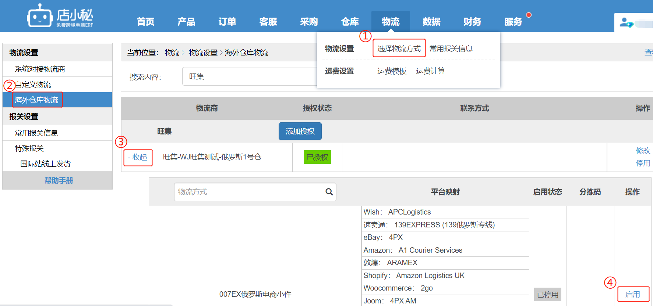This screenshot has height=306, width=653.
Task: Click 启用 for 007EX俄罗斯电商小件
Action: pos(633,294)
